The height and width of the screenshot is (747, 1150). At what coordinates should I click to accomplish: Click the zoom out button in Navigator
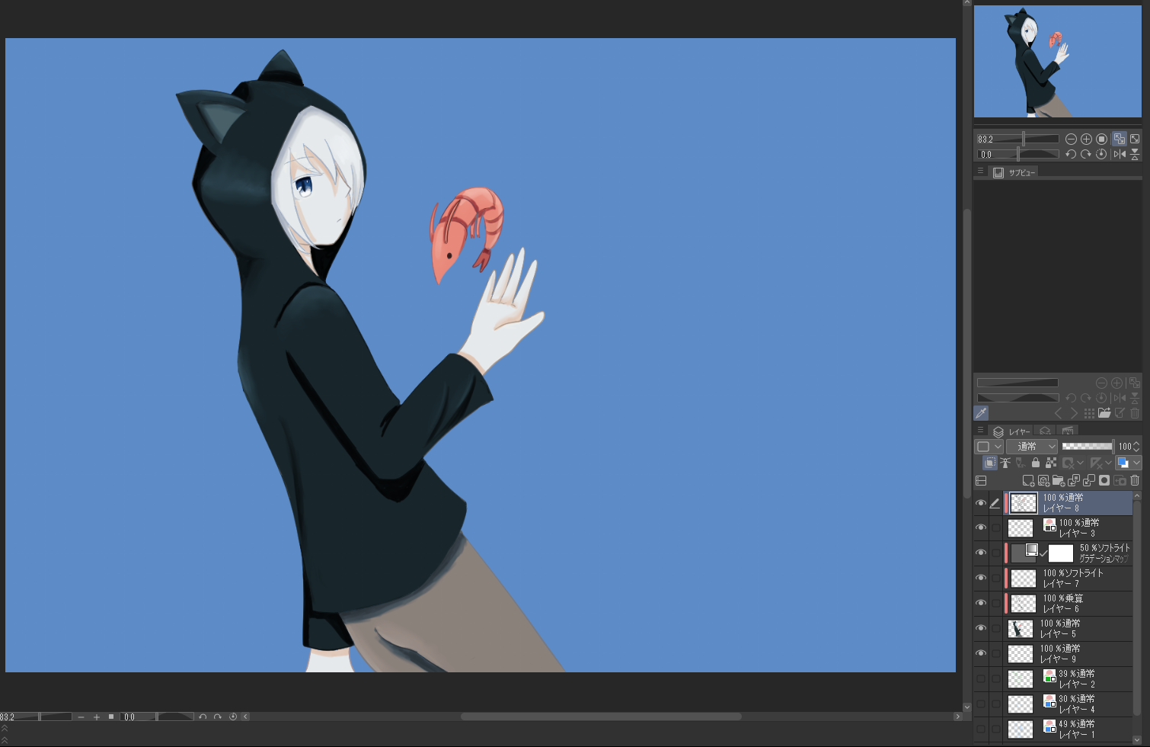1071,139
